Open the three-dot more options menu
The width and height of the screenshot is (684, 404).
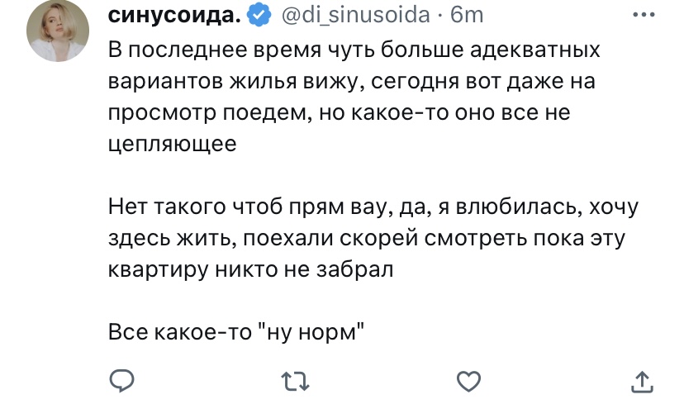(642, 16)
